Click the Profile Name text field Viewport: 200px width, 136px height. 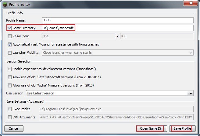click(x=118, y=20)
